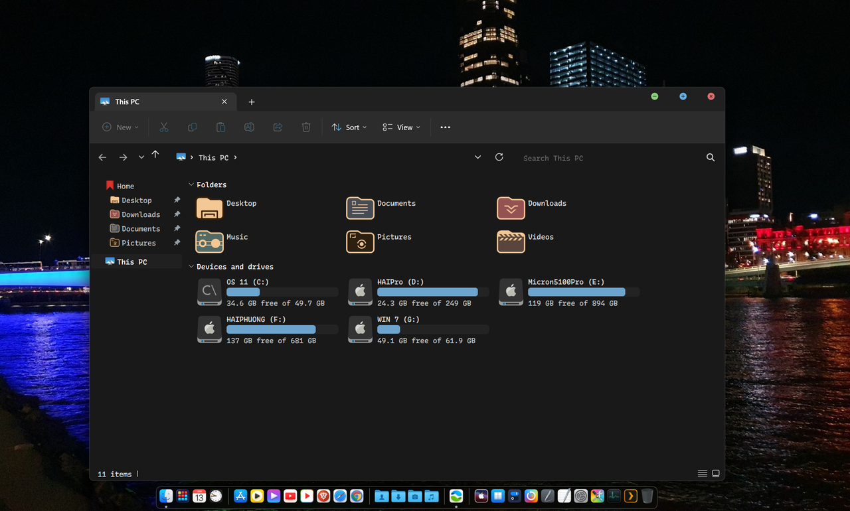Click the storage usage bar of OS 11 (C:)

pos(282,292)
